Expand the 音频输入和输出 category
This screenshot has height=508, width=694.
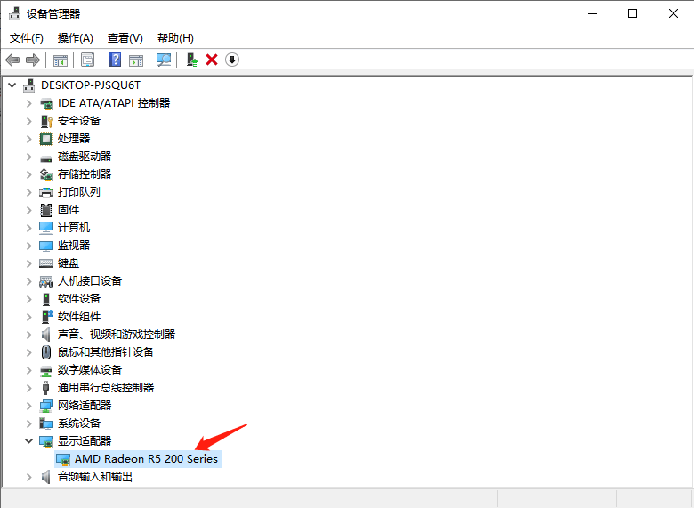29,476
